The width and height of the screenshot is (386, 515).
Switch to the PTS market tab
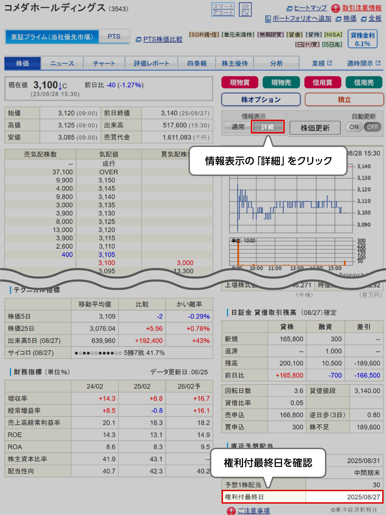tap(114, 37)
